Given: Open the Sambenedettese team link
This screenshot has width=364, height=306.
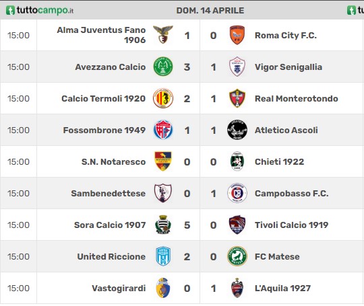Looking at the screenshot, I should pos(108,194).
